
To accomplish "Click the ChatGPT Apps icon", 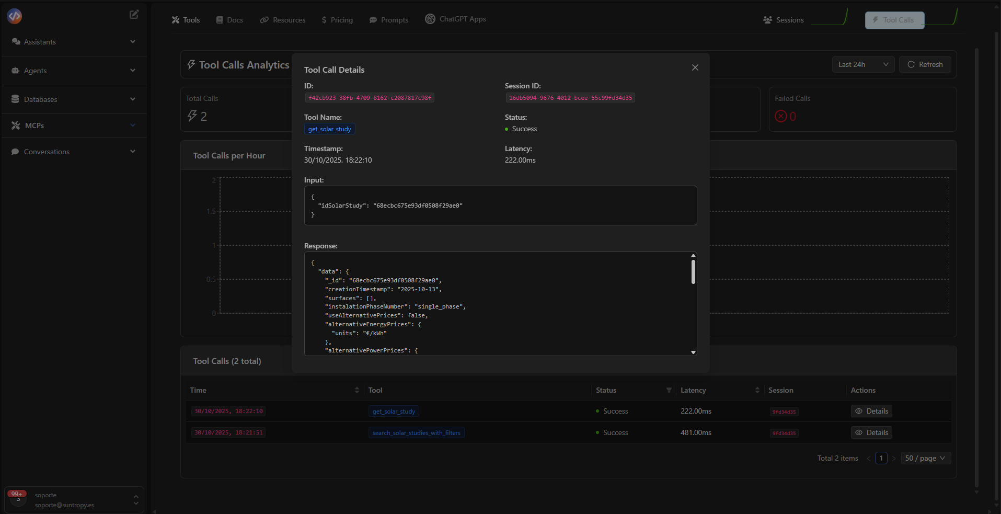I will pyautogui.click(x=430, y=19).
